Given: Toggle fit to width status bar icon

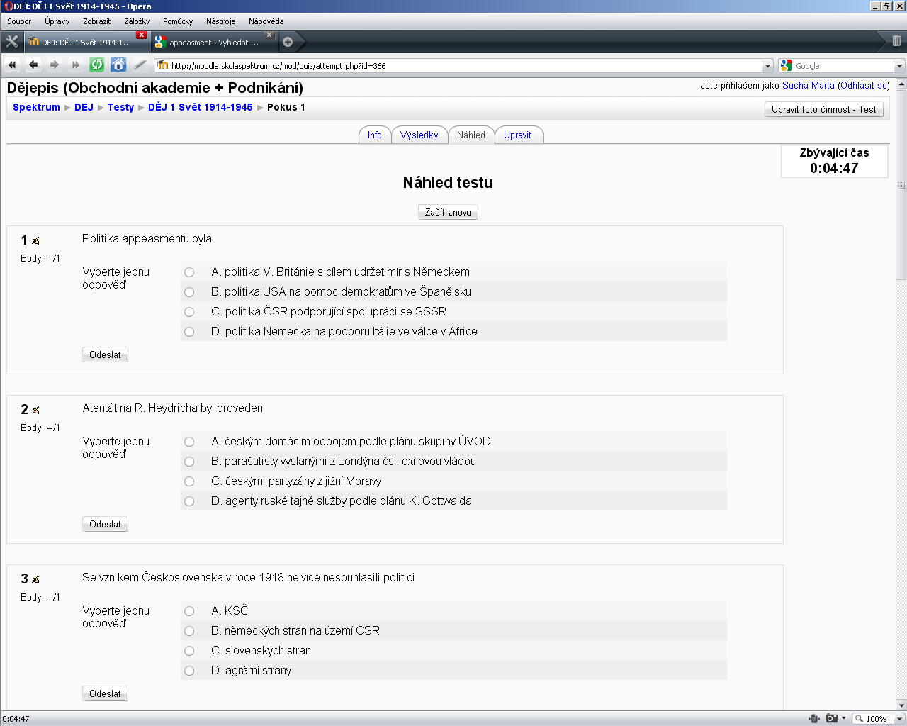Looking at the screenshot, I should click(x=815, y=718).
